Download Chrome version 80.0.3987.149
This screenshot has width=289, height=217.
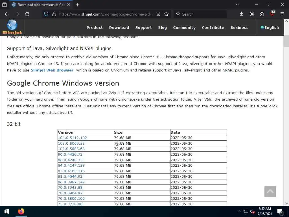coord(71,182)
